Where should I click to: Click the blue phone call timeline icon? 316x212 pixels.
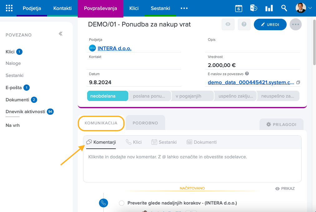click(103, 203)
